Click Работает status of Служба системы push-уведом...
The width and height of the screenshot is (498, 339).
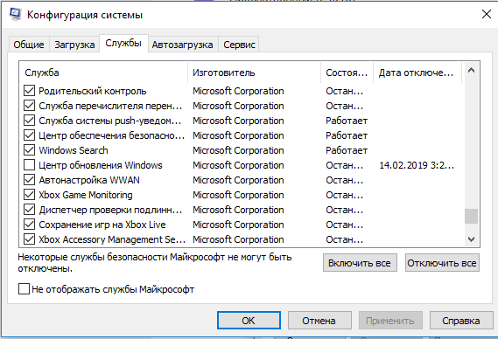347,121
